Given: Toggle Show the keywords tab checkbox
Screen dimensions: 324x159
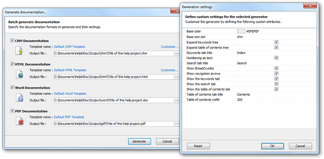Looking at the screenshot, I should 276,79.
